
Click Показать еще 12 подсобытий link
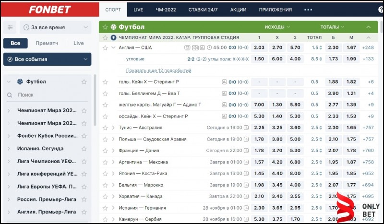point(159,71)
